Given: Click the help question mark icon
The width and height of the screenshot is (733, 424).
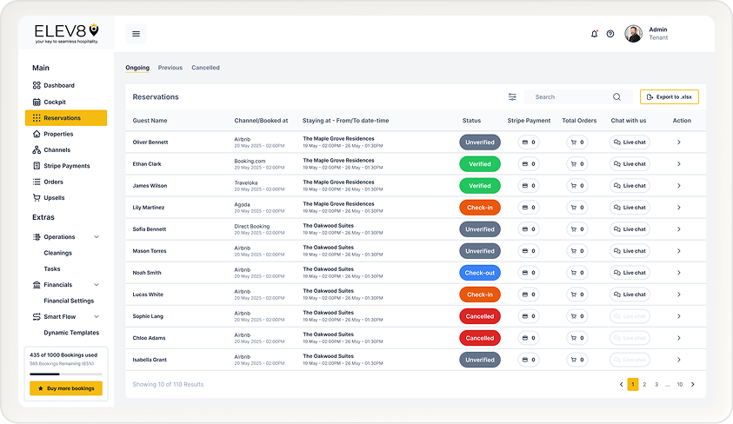Looking at the screenshot, I should coord(610,34).
